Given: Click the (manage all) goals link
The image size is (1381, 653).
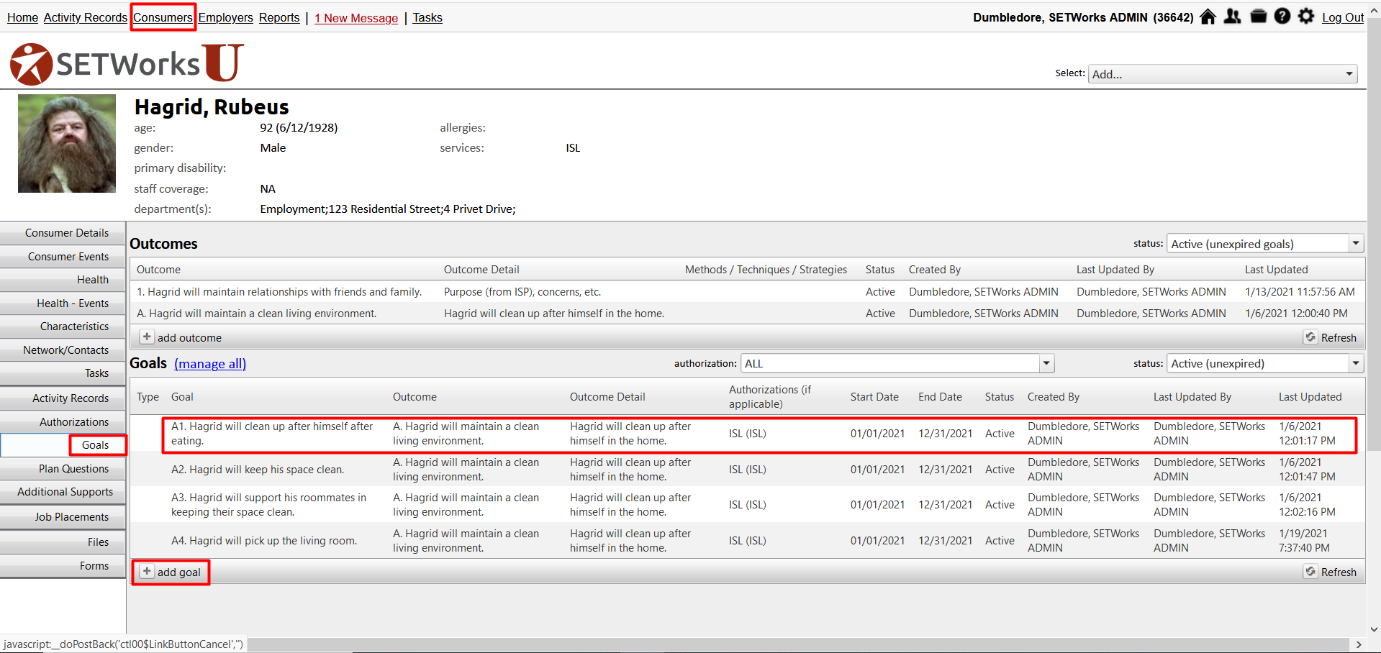Looking at the screenshot, I should point(210,364).
